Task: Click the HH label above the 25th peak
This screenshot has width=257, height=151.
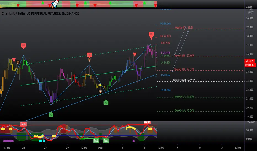Action: pyautogui.click(x=23, y=46)
